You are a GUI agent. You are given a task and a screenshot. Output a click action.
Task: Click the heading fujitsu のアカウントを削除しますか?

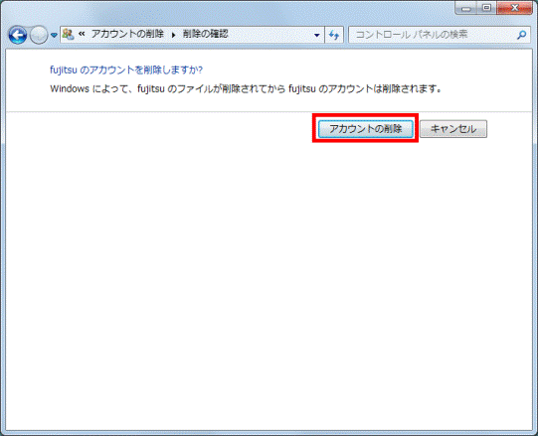tap(126, 70)
